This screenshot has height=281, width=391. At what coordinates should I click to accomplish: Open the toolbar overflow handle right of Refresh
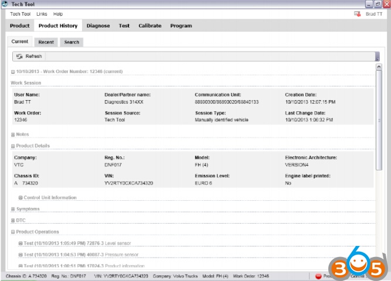[x=378, y=56]
